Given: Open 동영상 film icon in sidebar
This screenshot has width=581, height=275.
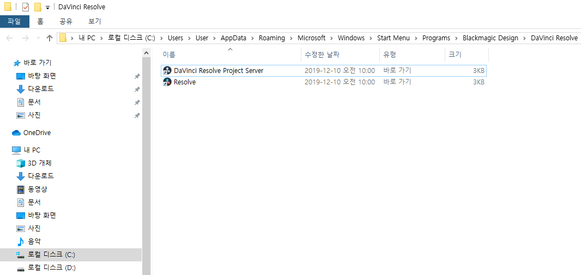Looking at the screenshot, I should point(20,190).
